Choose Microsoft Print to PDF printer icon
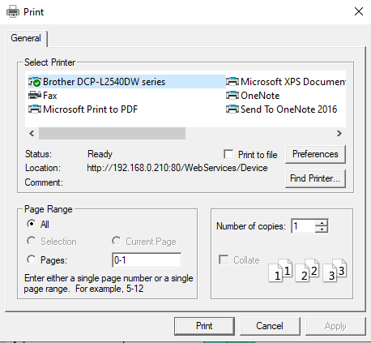The width and height of the screenshot is (371, 343). [x=35, y=109]
